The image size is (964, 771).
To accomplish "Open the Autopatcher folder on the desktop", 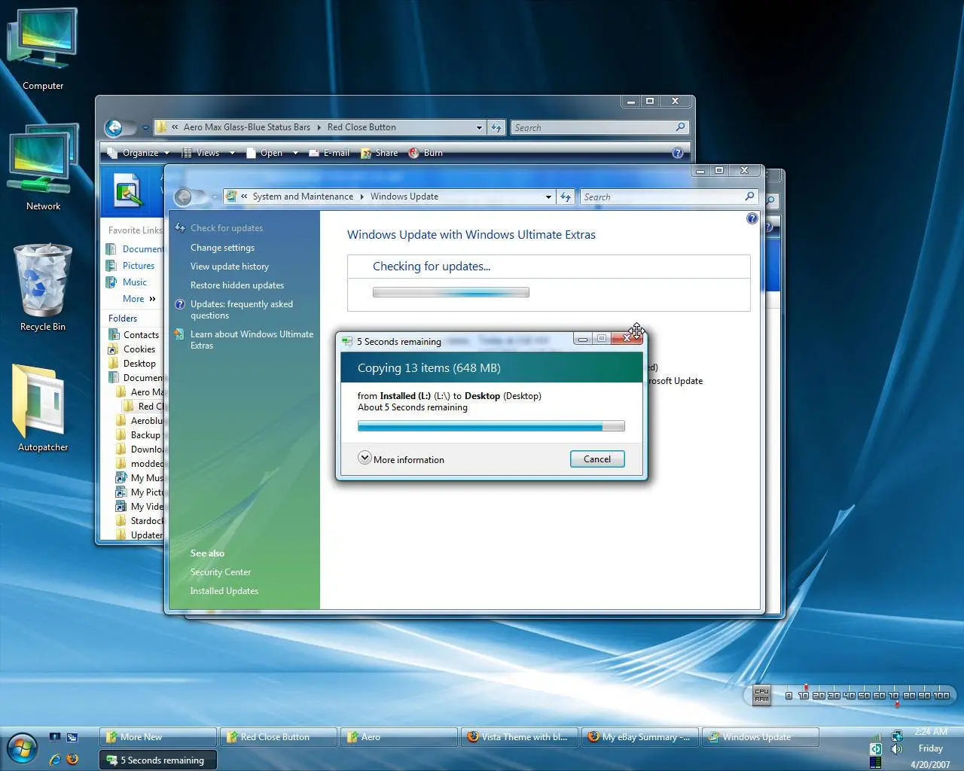I will 43,409.
